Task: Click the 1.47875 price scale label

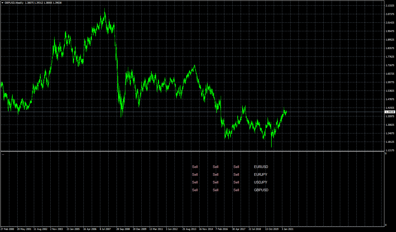Action: (390, 99)
